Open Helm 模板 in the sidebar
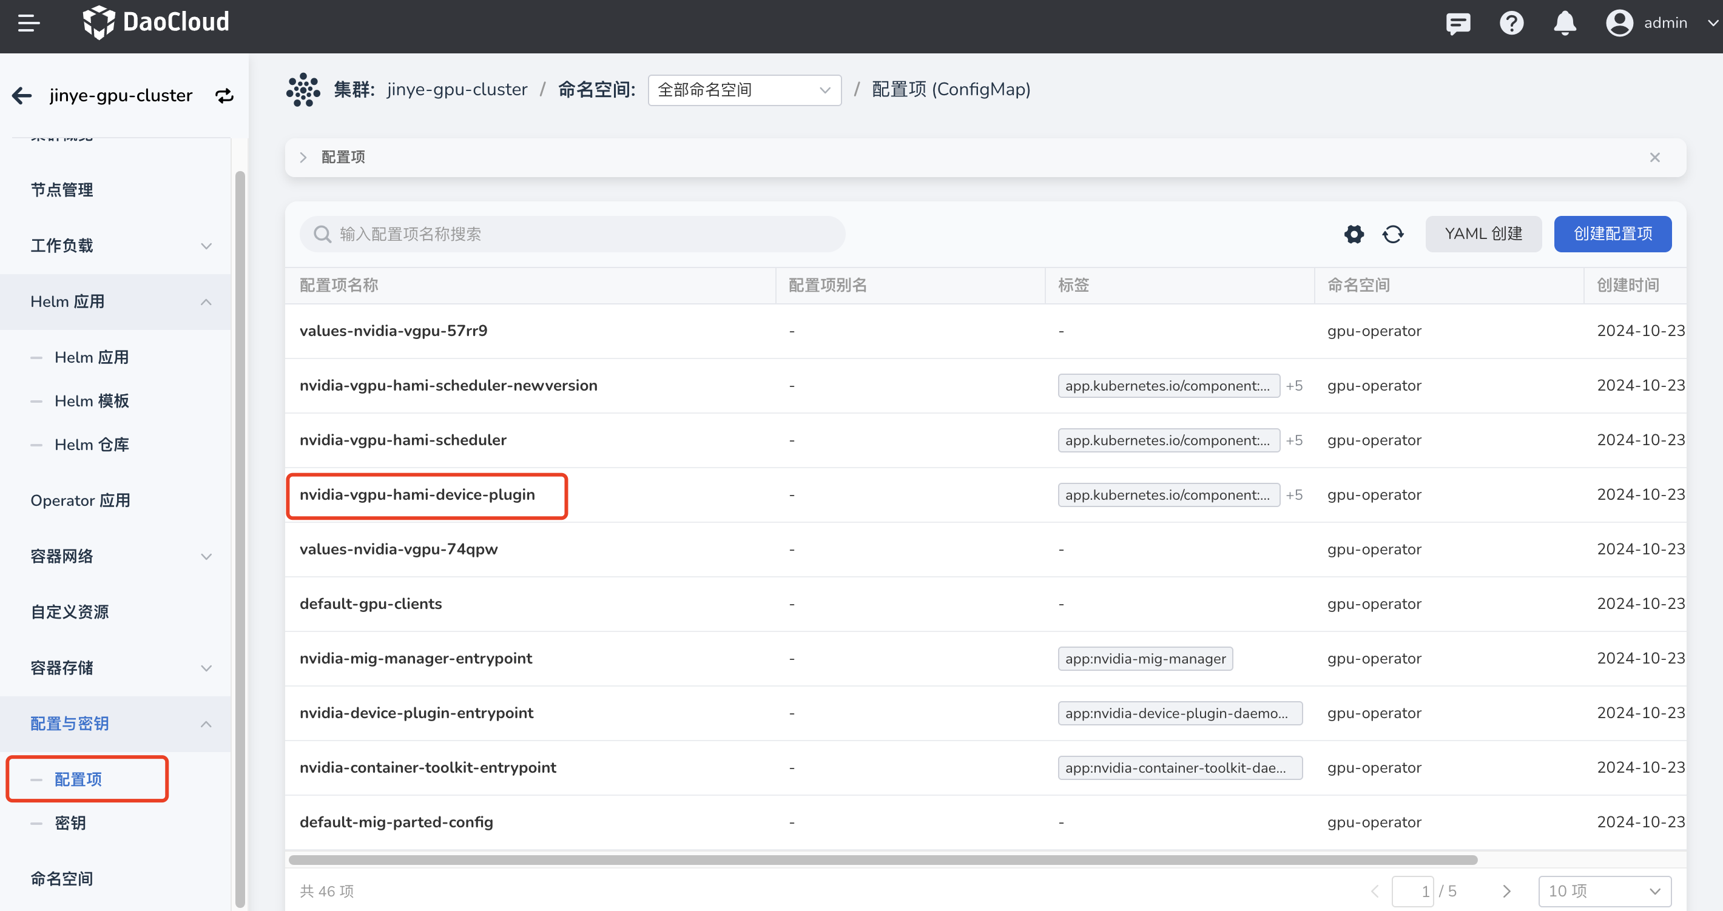Image resolution: width=1723 pixels, height=911 pixels. 92,402
